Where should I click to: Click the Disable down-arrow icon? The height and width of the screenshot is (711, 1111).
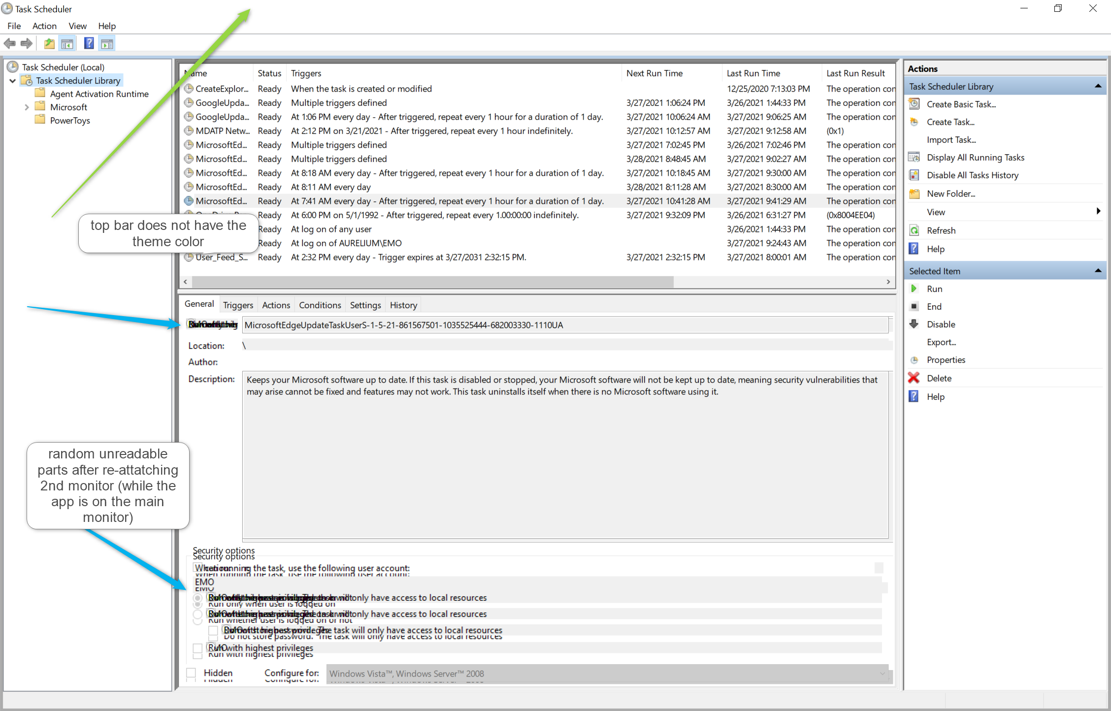914,324
